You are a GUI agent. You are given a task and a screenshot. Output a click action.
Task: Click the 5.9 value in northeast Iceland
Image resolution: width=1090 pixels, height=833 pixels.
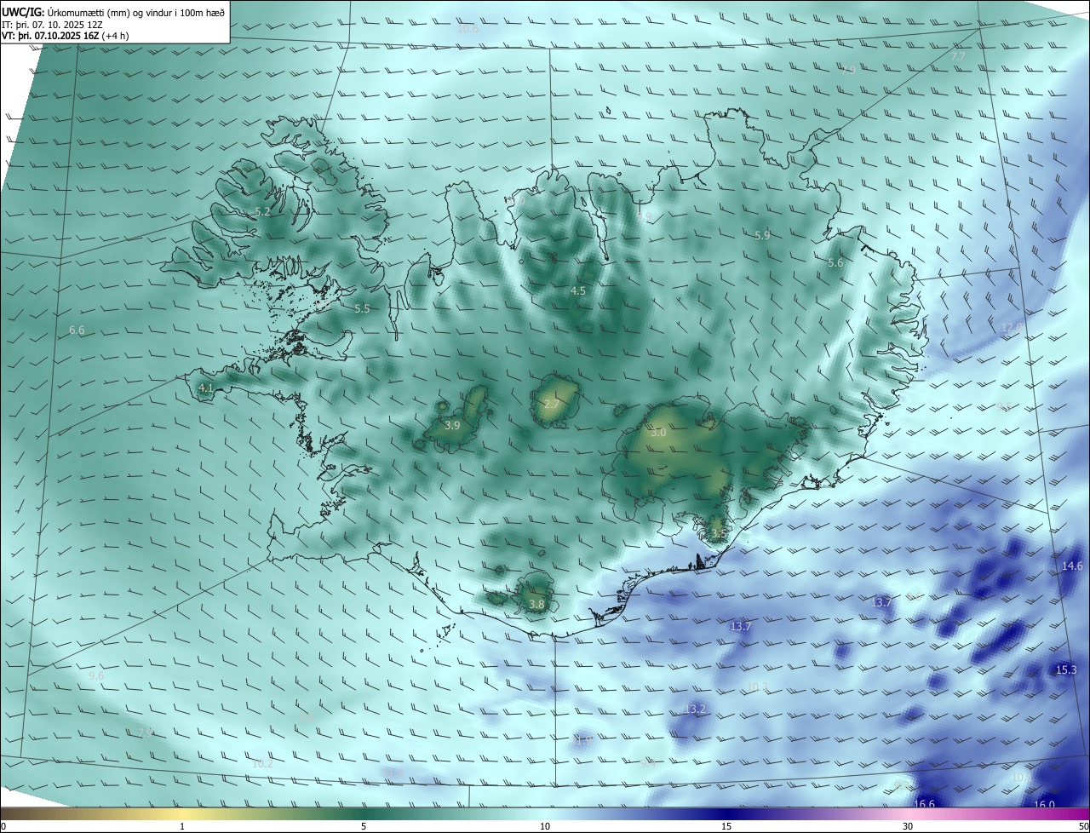tap(762, 236)
